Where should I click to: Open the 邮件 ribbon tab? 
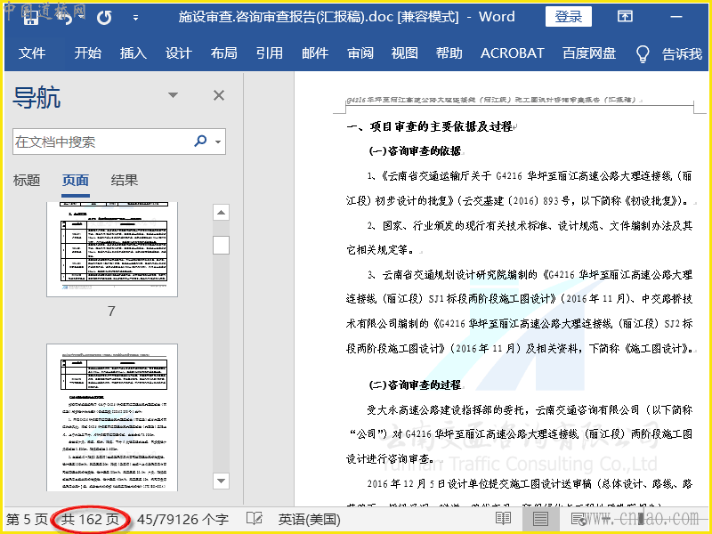click(x=315, y=53)
